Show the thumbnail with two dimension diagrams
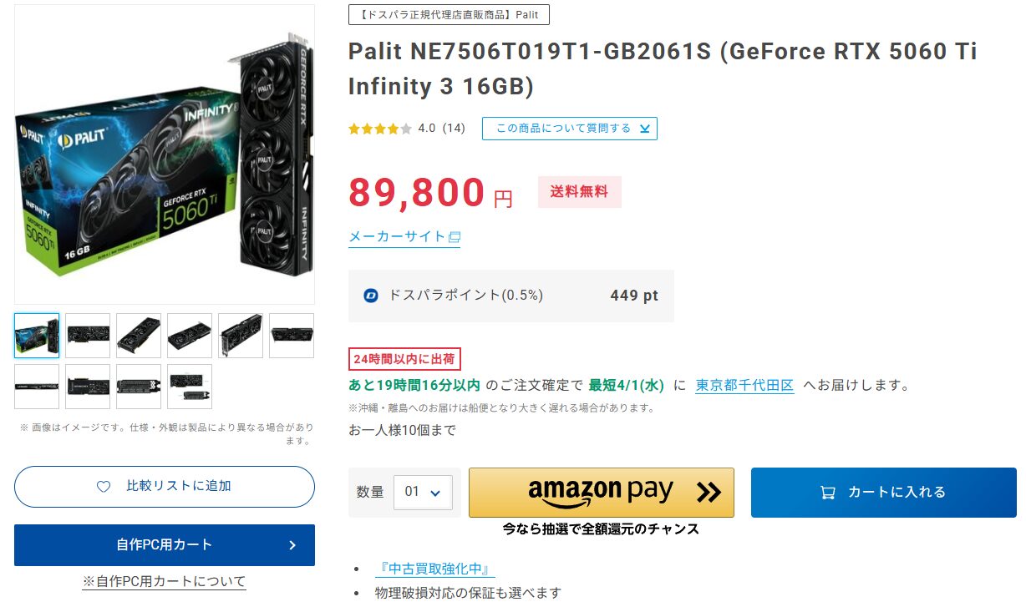Screen dimensions: 1026x602 coord(190,387)
